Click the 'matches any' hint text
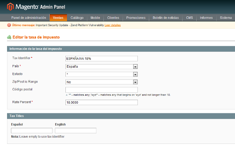Image resolution: width=235 pixels, height=147 pixels. (119, 95)
